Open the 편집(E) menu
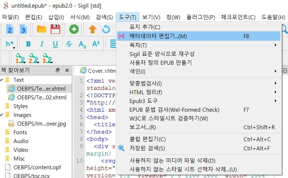288x178 pixels. tap(34, 17)
